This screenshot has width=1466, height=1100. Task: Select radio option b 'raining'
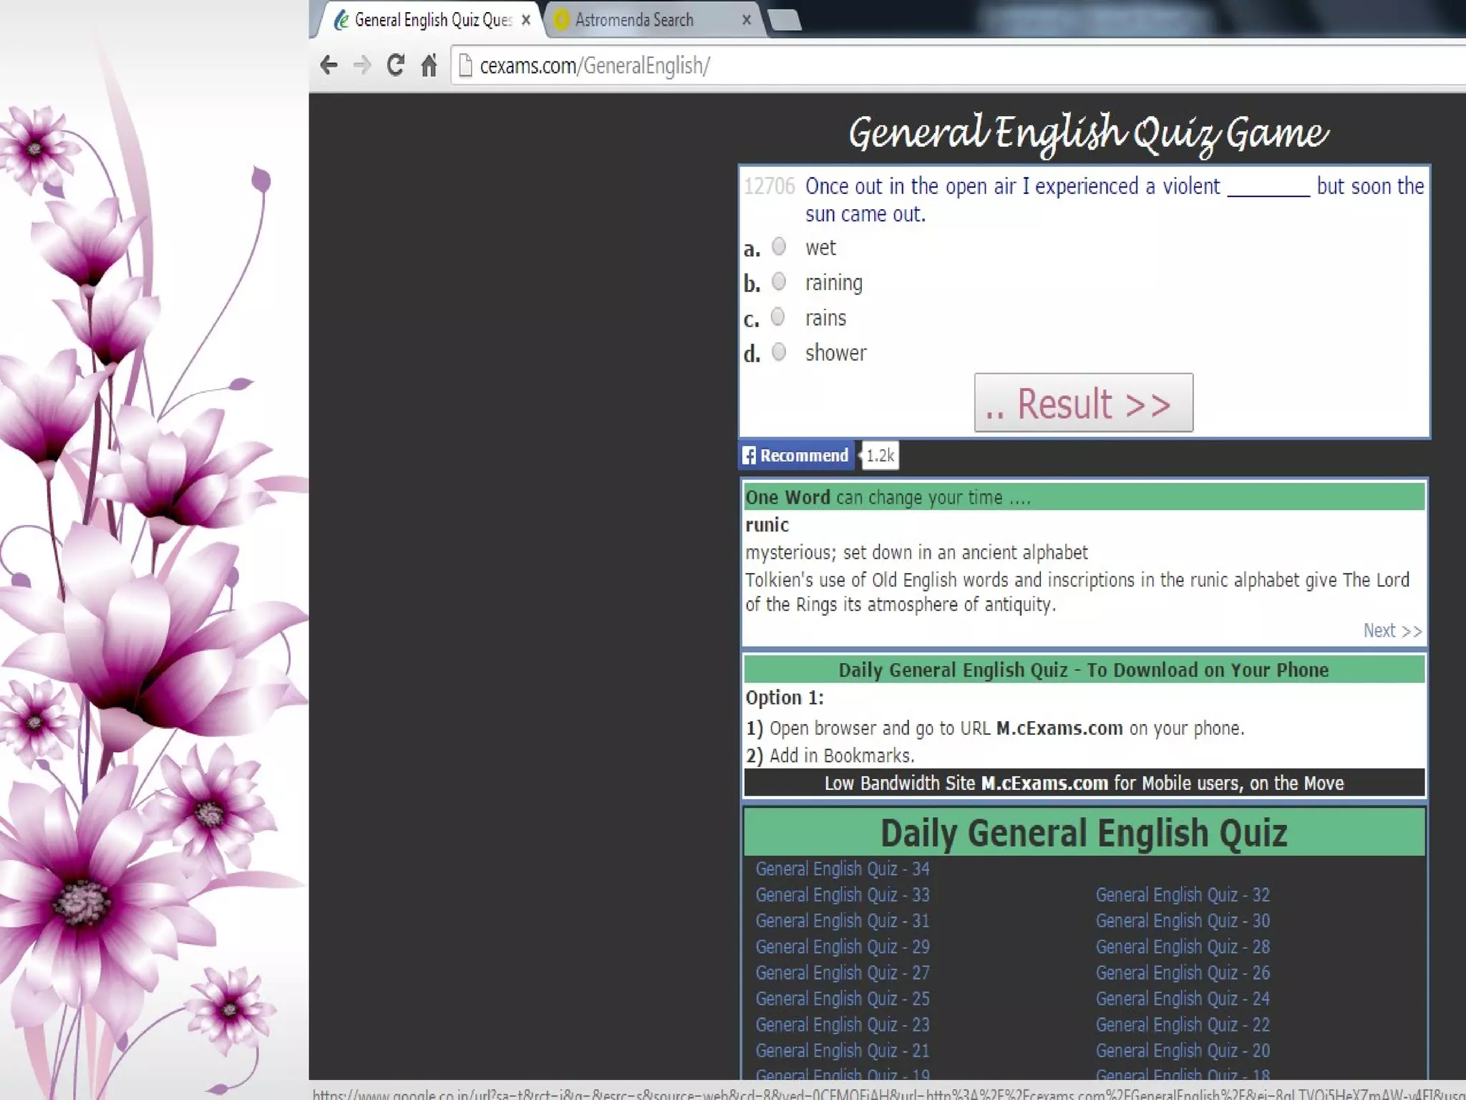(779, 282)
